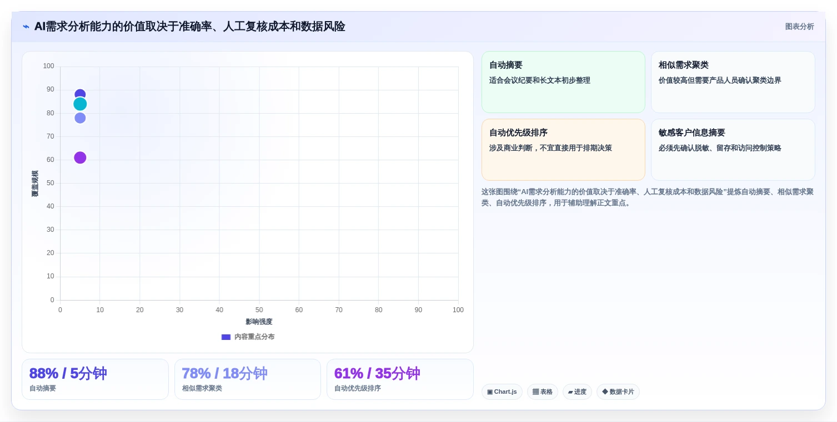
Task: Open the 相似需求聚类 card
Action: (x=733, y=82)
